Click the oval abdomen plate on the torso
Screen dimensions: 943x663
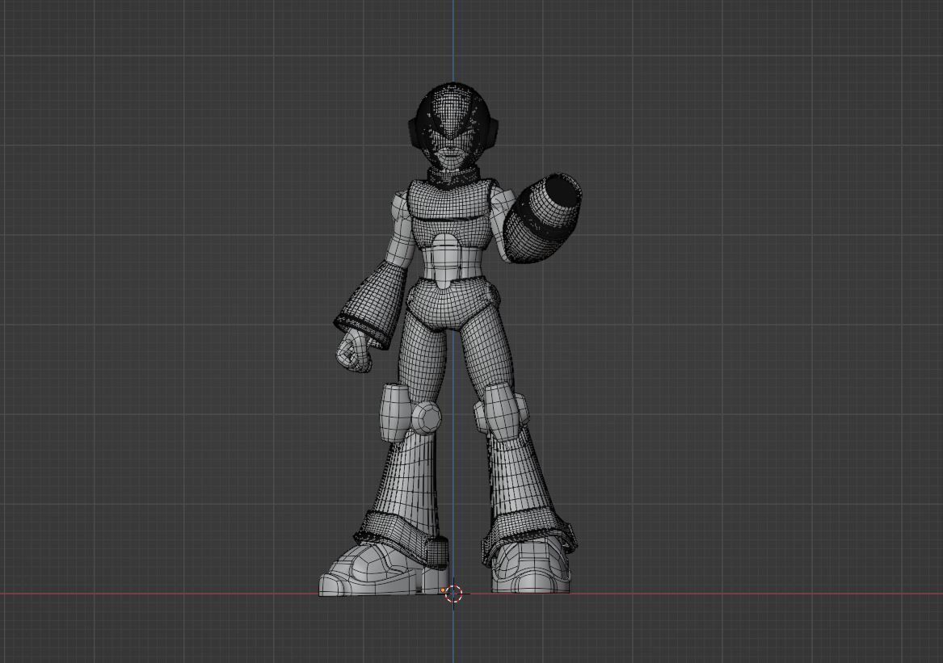(x=446, y=261)
